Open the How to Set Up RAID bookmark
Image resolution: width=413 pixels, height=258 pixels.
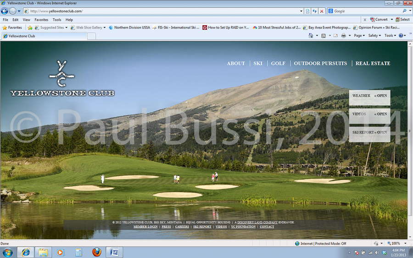[x=226, y=27]
